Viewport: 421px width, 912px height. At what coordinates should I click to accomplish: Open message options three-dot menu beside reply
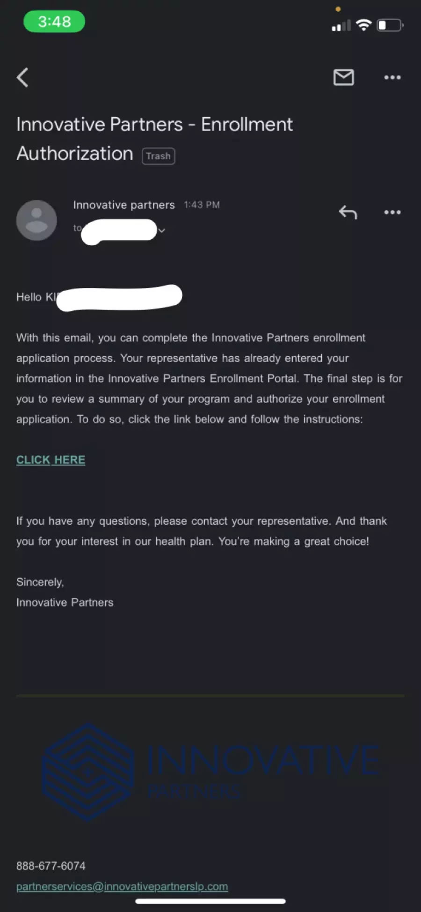(392, 212)
